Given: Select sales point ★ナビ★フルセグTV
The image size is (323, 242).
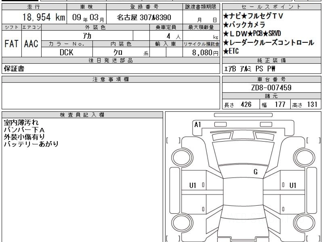Looking at the screenshot, I should point(253,16).
